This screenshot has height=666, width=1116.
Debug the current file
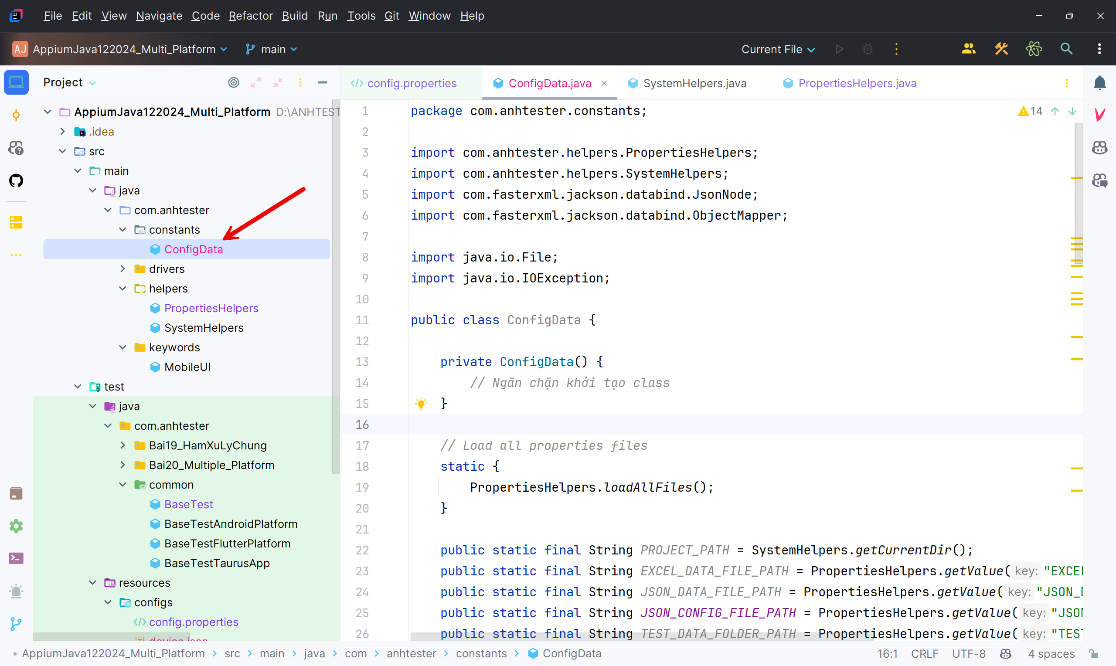pyautogui.click(x=868, y=49)
